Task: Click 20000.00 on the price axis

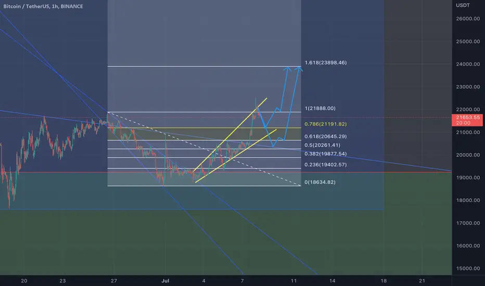Action: point(468,155)
